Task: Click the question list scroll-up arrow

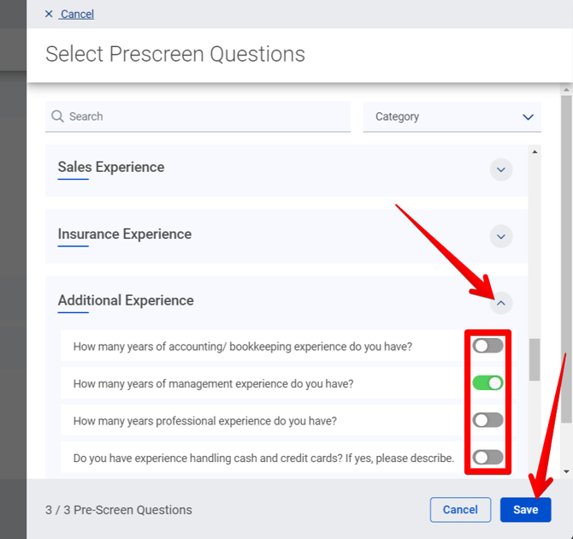Action: click(535, 152)
